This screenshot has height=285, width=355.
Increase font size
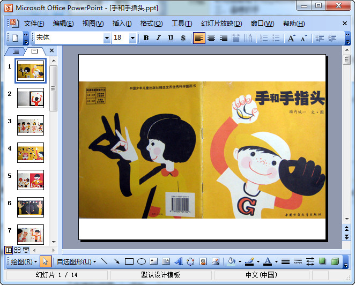(x=292, y=38)
